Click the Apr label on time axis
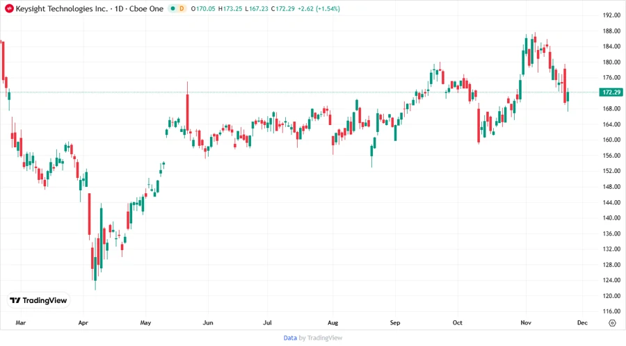Screen dimensions: 626x346 (83, 322)
